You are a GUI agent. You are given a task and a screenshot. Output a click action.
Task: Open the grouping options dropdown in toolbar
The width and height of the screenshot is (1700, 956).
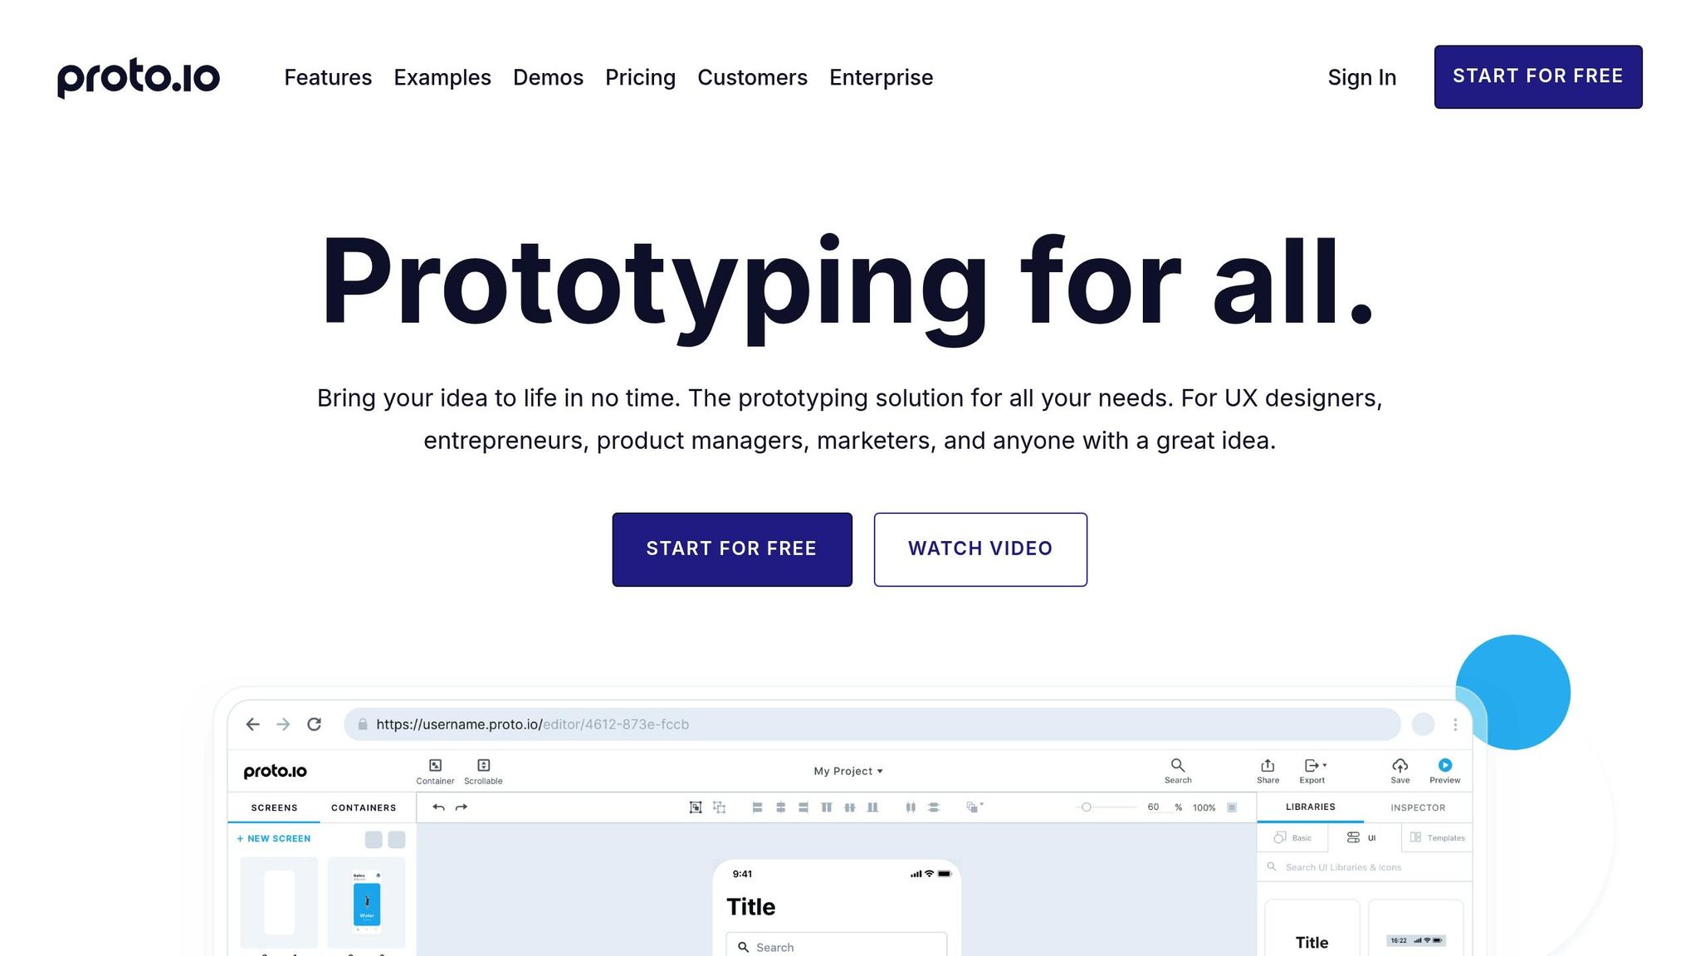pos(980,807)
